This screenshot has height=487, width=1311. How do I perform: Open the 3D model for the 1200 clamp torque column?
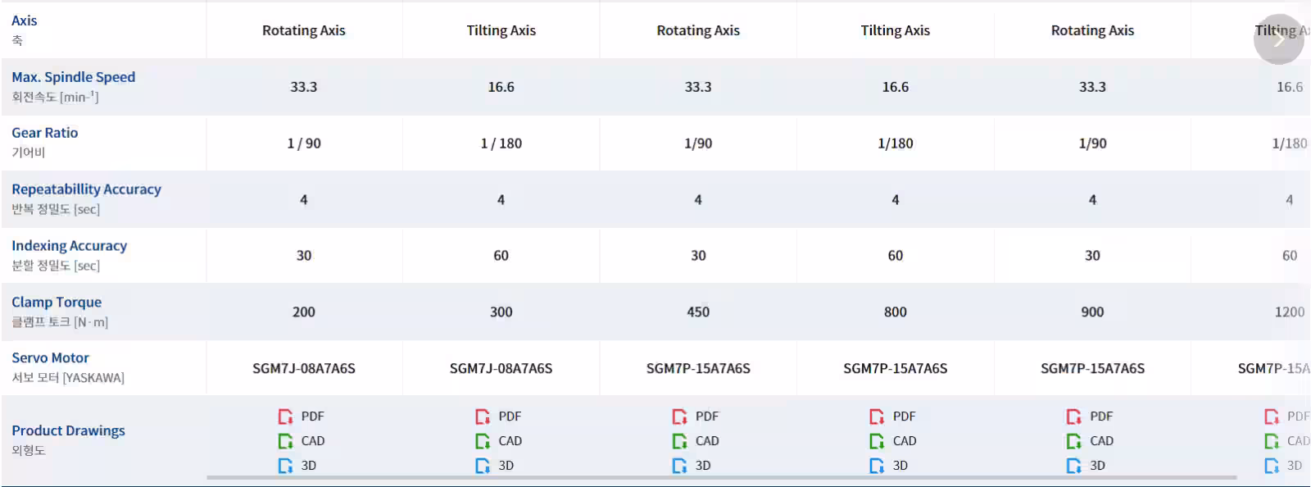coord(1283,466)
